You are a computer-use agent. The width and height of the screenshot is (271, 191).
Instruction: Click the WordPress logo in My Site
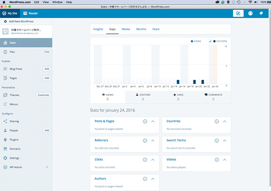pos(5,13)
